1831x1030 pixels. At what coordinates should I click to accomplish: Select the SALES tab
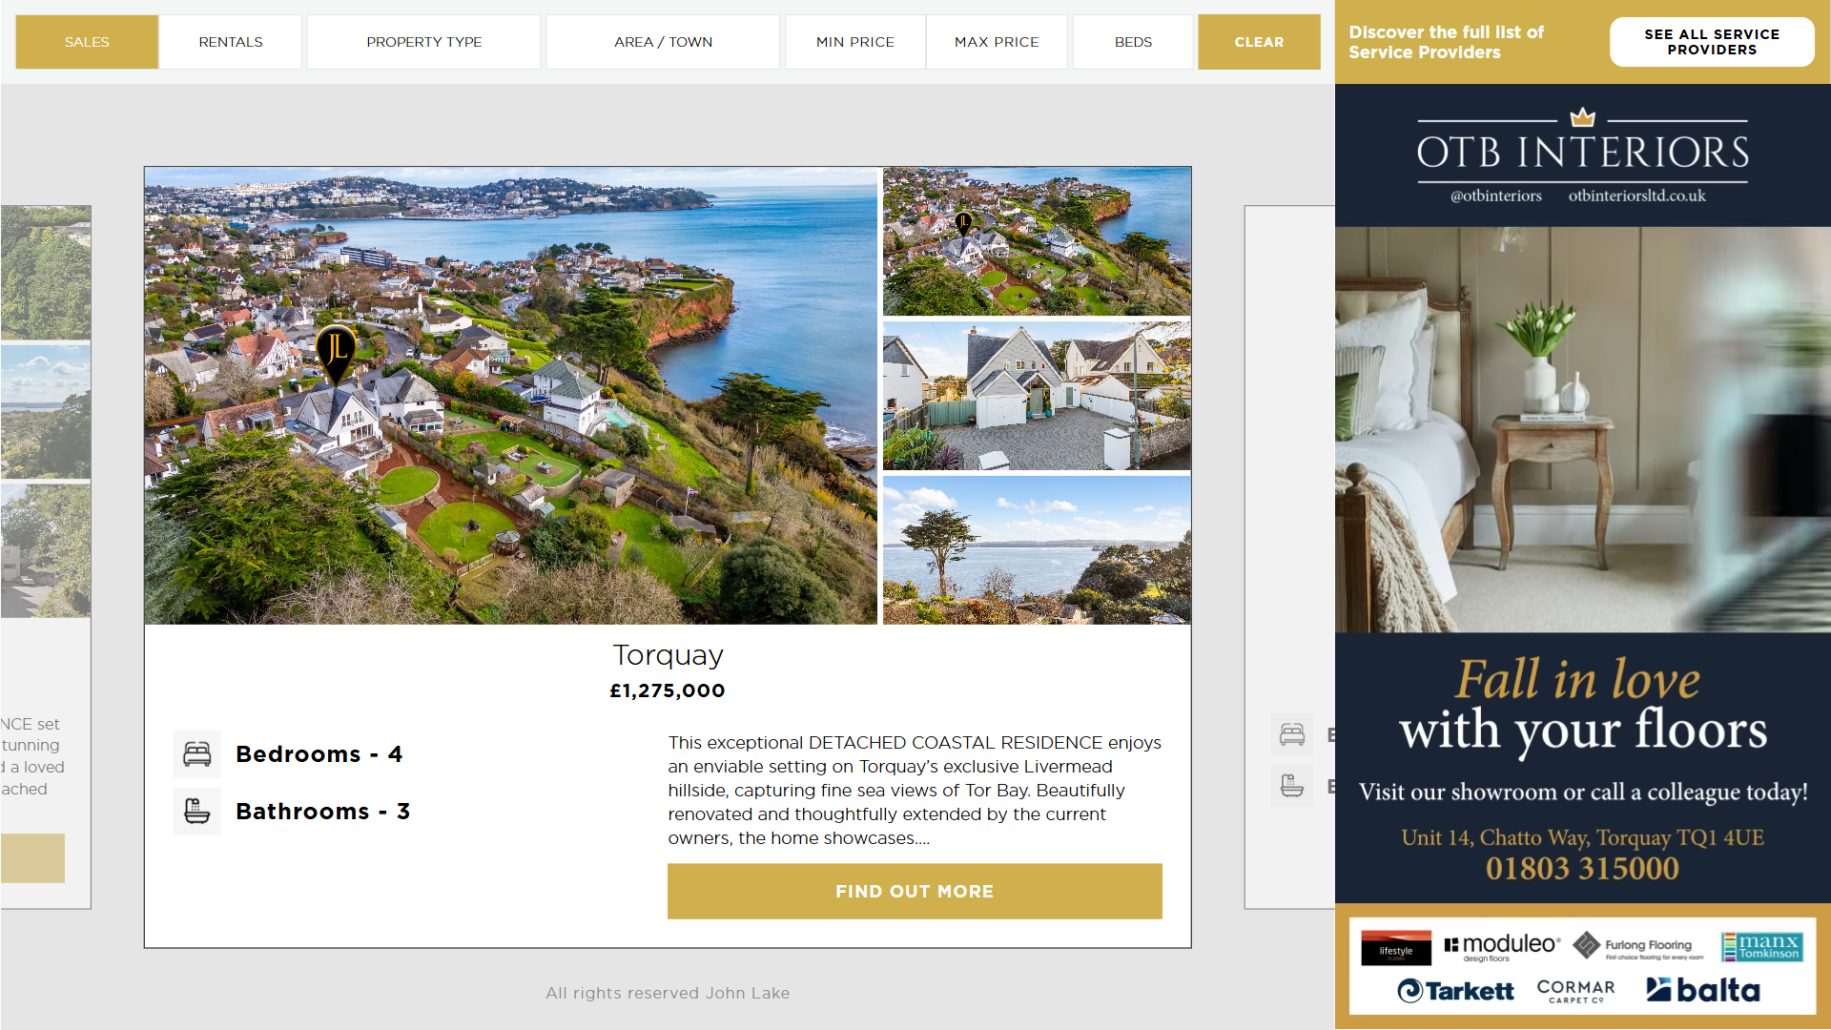(87, 42)
